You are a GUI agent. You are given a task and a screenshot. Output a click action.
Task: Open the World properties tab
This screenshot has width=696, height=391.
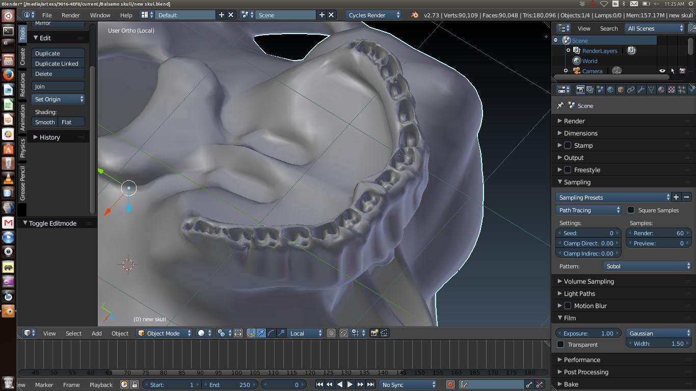click(x=610, y=90)
